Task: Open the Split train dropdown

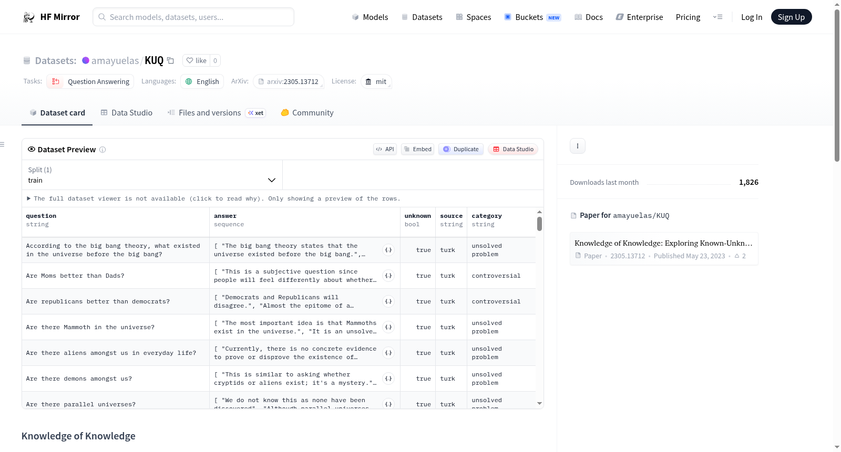Action: tap(152, 175)
